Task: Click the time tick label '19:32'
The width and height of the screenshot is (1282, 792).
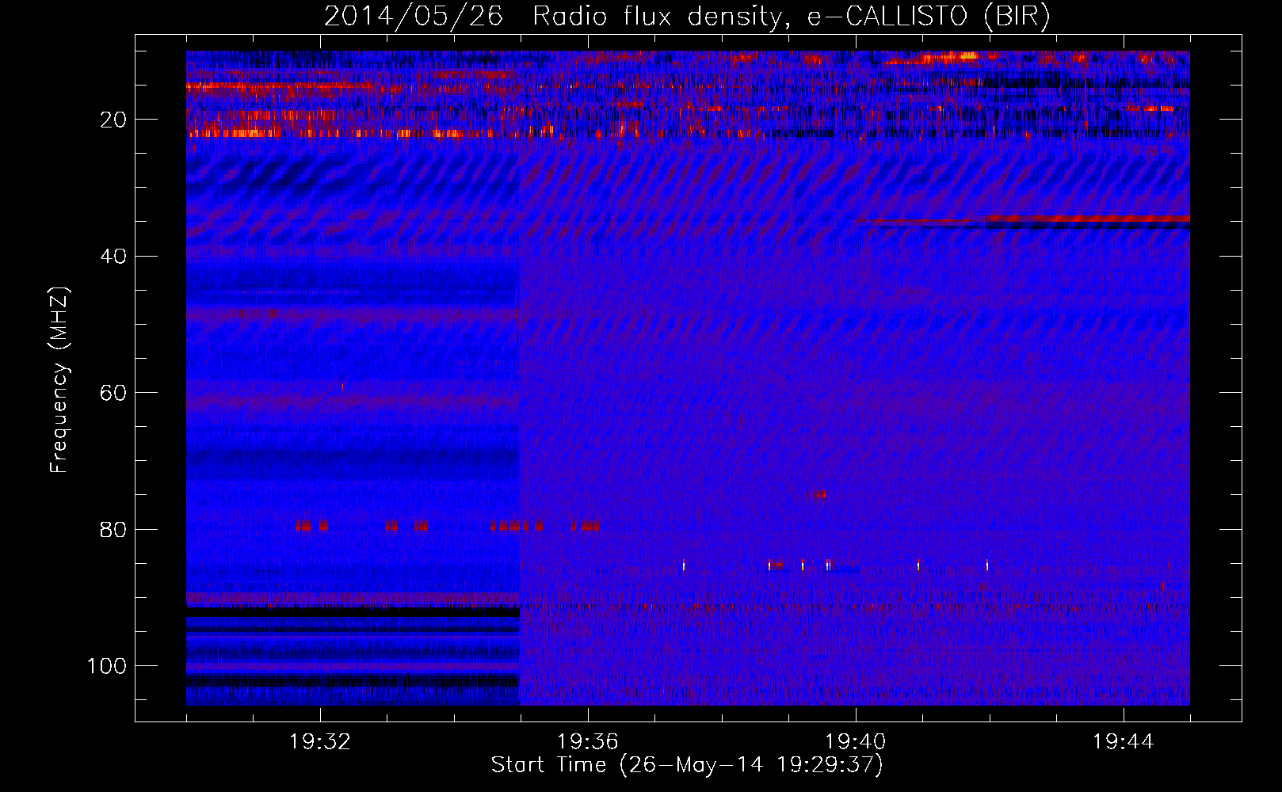Action: (x=320, y=742)
